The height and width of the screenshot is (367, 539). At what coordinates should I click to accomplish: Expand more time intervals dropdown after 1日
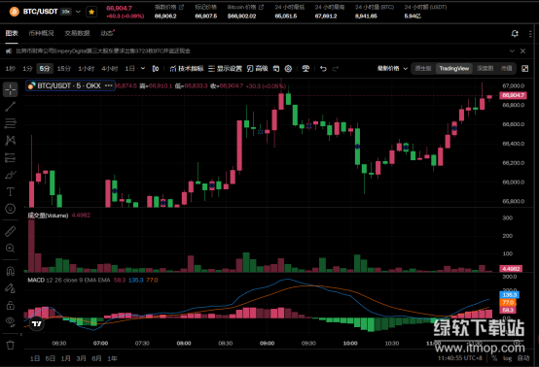click(143, 69)
